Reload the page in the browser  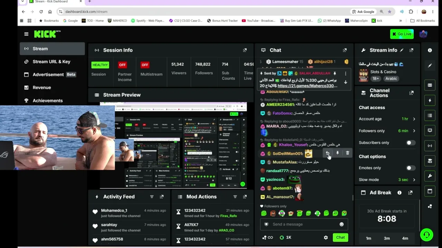click(x=41, y=12)
